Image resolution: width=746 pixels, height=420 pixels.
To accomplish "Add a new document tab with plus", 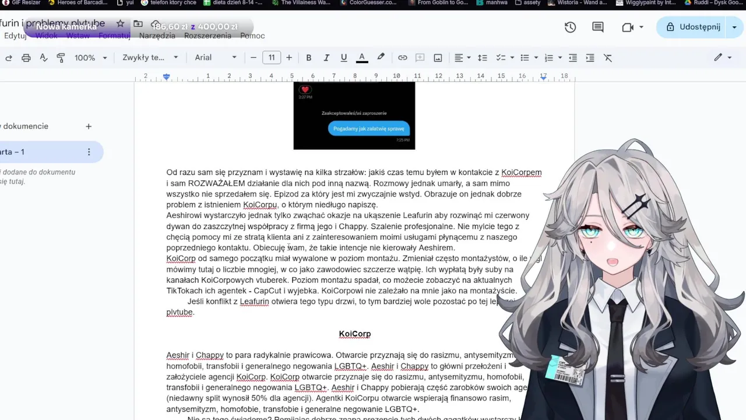I will pyautogui.click(x=89, y=126).
